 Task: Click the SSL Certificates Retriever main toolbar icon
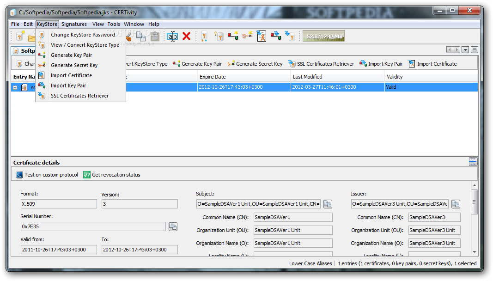(290, 36)
